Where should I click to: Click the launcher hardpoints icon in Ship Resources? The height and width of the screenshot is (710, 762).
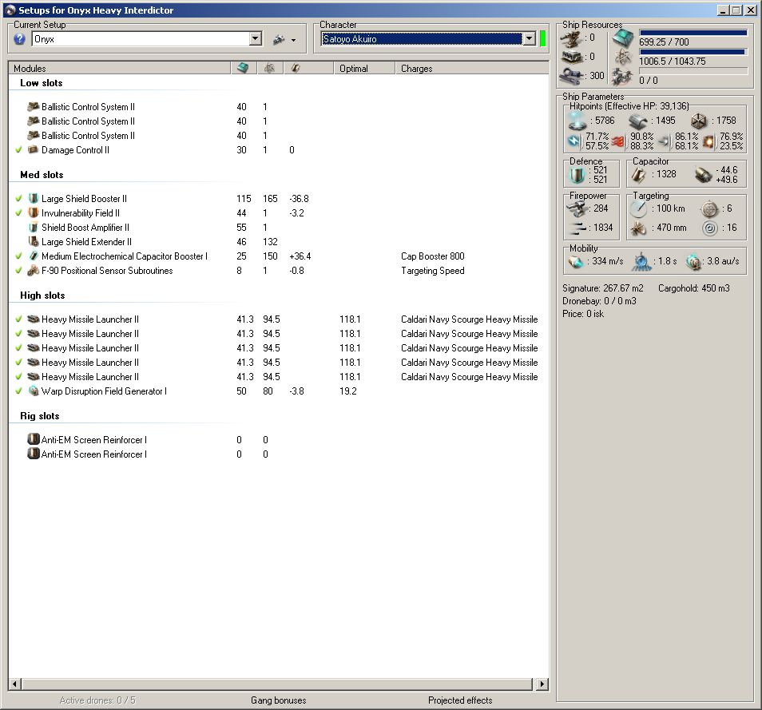point(571,57)
